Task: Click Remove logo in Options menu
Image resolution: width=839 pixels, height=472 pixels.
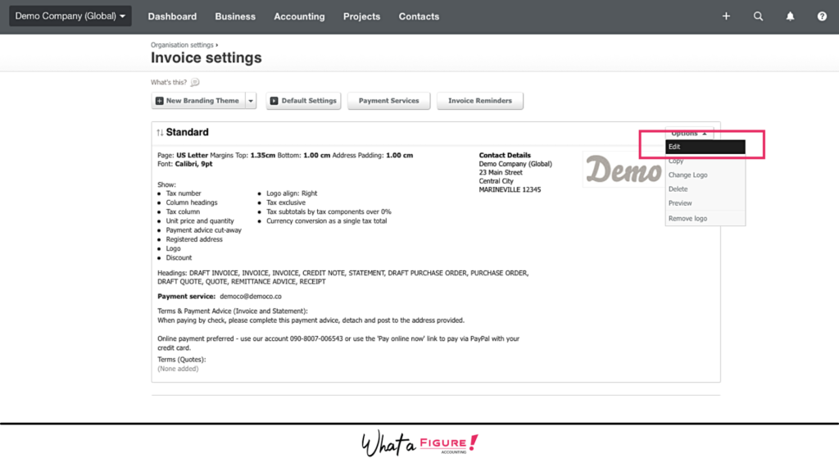Action: coord(687,219)
